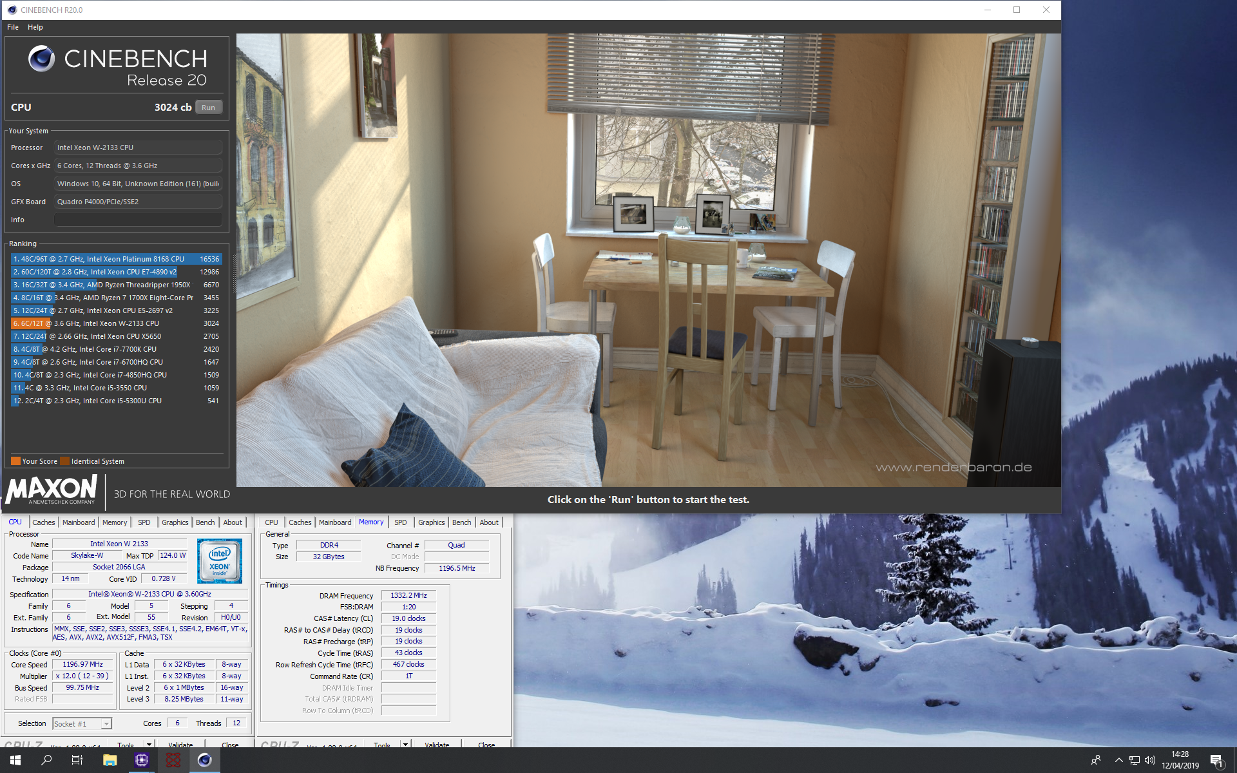Select ranking row 7 Xeon X5650
1237x773 pixels.
pos(117,336)
